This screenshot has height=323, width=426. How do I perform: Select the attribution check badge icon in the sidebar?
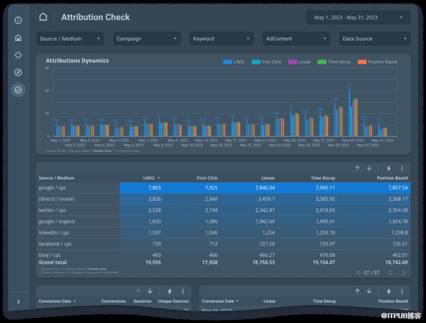pyautogui.click(x=18, y=90)
